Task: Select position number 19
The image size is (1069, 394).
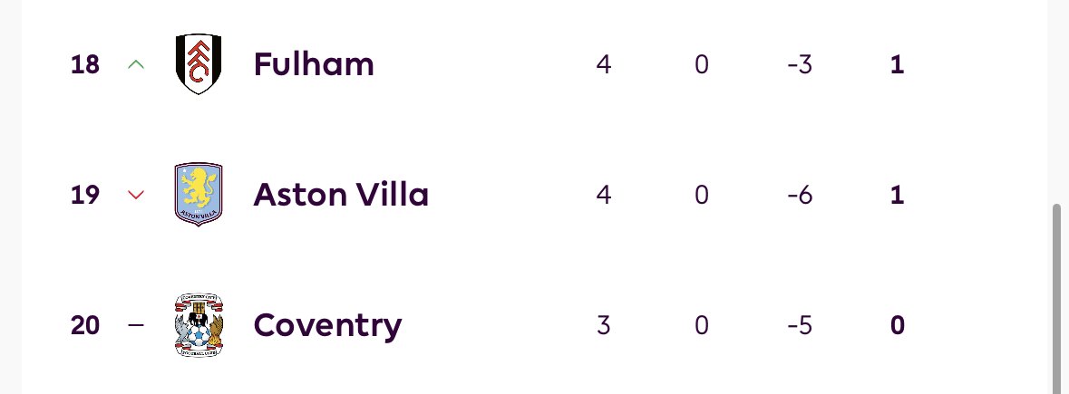Action: click(85, 195)
